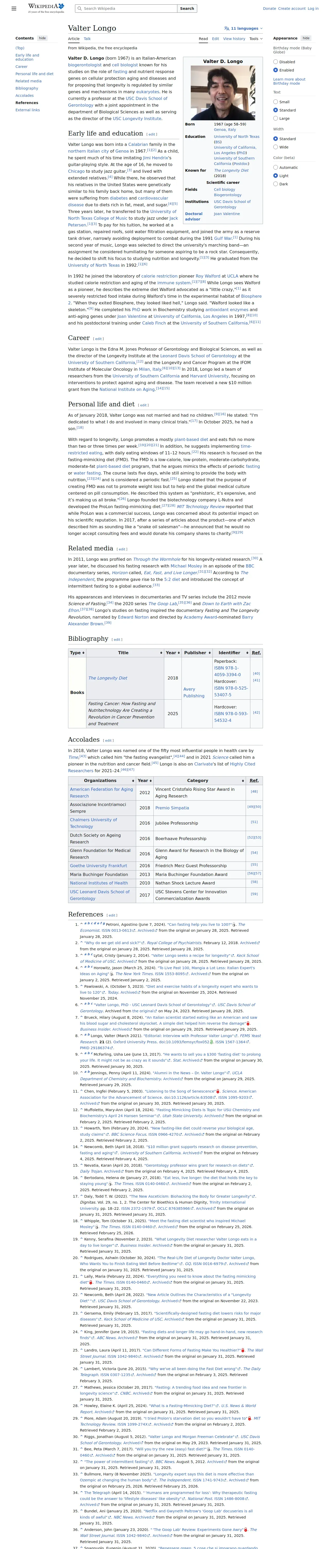This screenshot has height=1549, width=331.
Task: Choose Small text size
Action: pyautogui.click(x=276, y=102)
